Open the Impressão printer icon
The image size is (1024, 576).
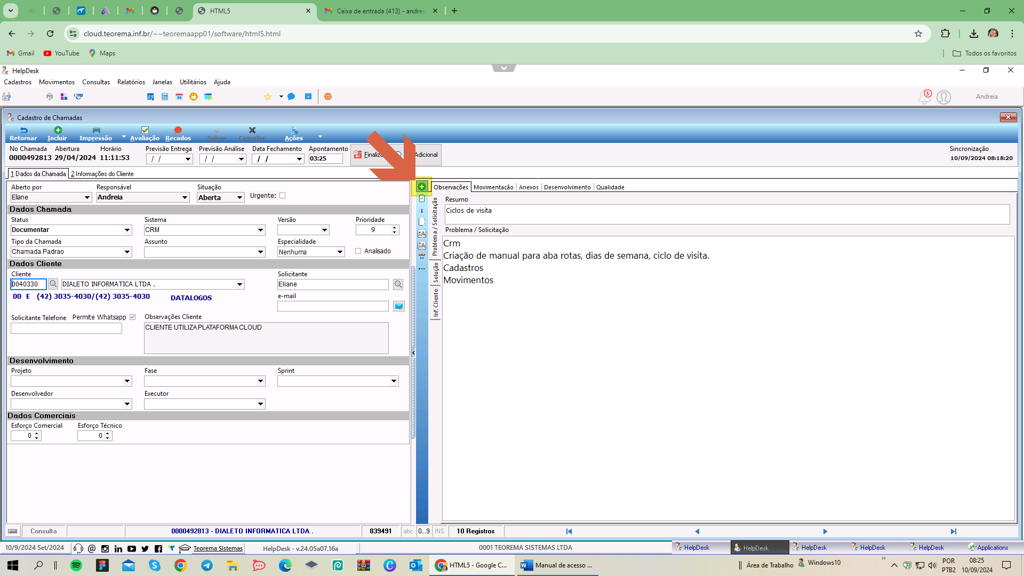click(96, 130)
